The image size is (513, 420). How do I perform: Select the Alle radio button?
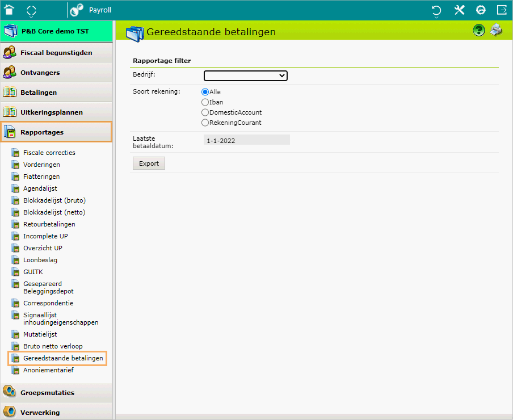pyautogui.click(x=205, y=92)
